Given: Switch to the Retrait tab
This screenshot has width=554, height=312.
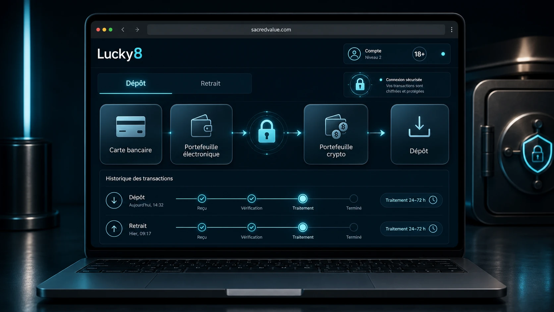Looking at the screenshot, I should point(210,84).
